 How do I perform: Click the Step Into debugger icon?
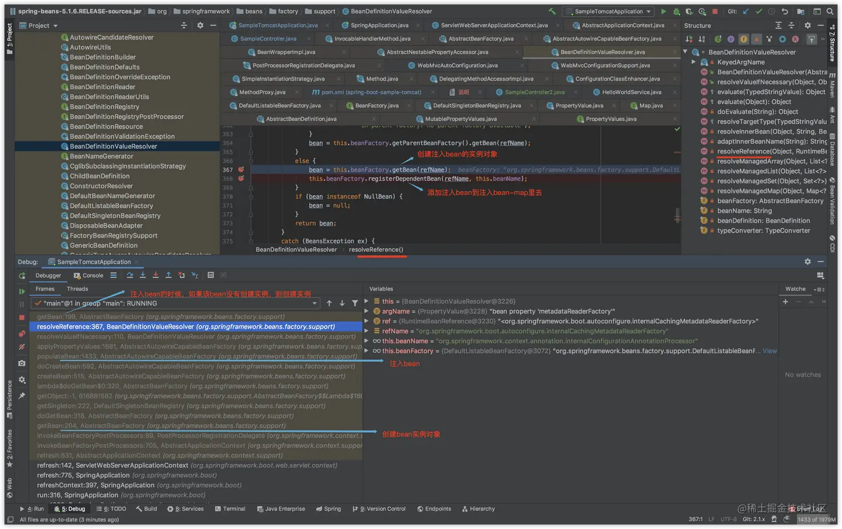pos(143,275)
